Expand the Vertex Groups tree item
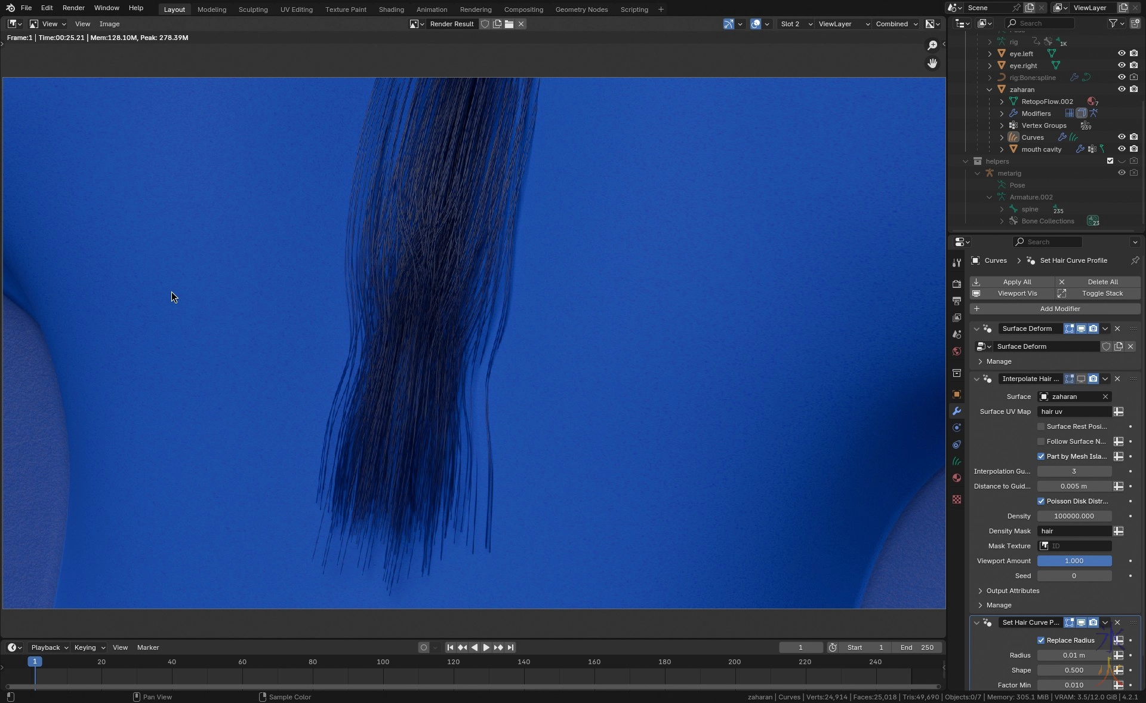This screenshot has width=1146, height=703. [1002, 125]
